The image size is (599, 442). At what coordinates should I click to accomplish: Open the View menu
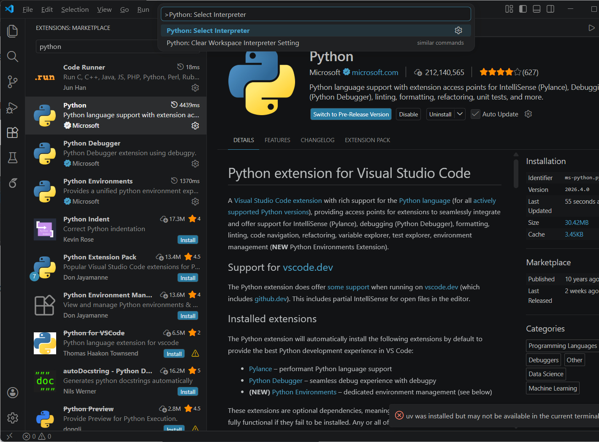coord(104,9)
